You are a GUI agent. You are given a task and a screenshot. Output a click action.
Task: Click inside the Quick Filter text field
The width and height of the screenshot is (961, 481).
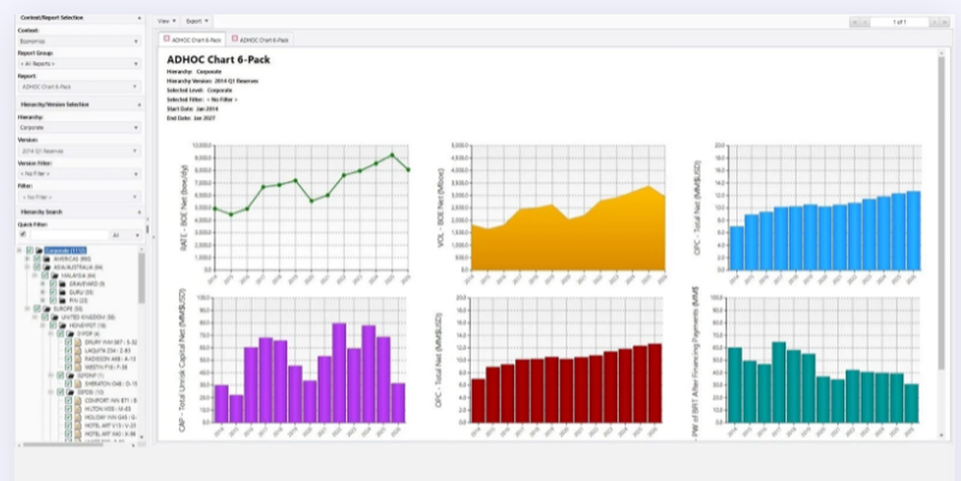coord(69,235)
